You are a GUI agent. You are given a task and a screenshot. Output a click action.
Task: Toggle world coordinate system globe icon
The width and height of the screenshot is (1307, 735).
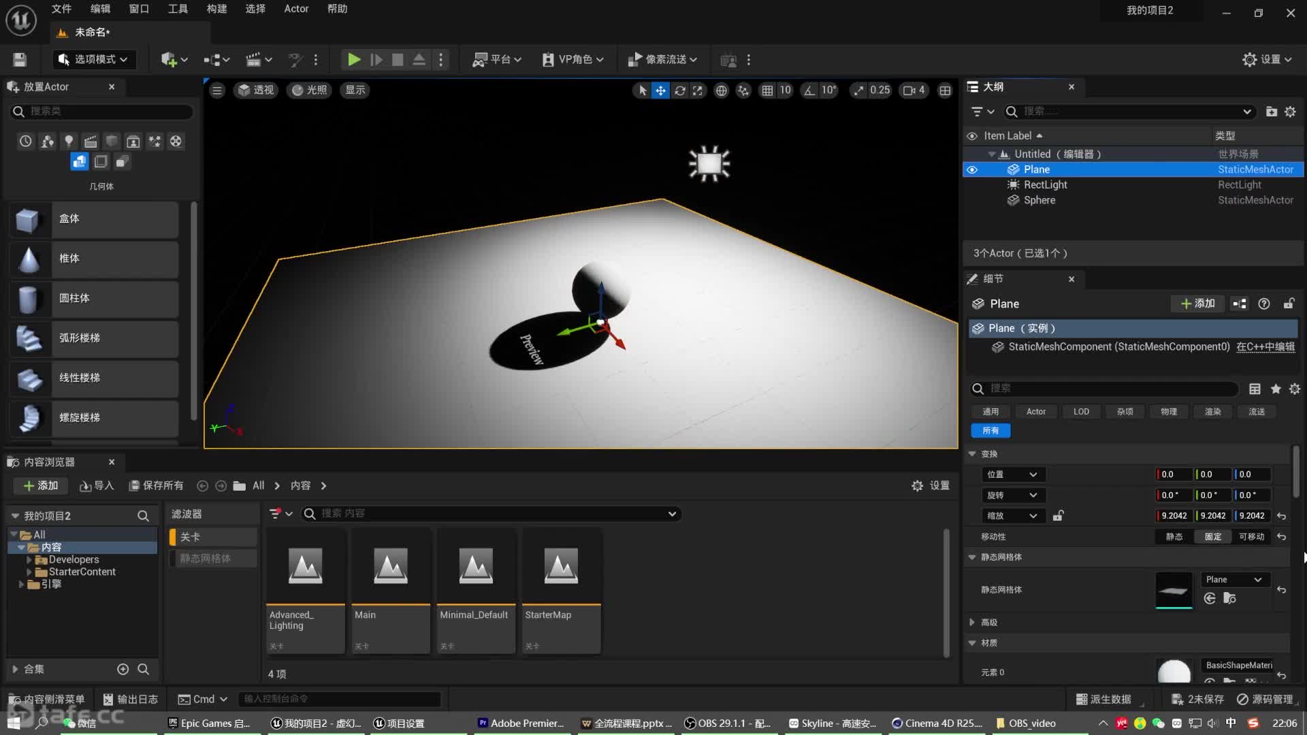coord(722,91)
